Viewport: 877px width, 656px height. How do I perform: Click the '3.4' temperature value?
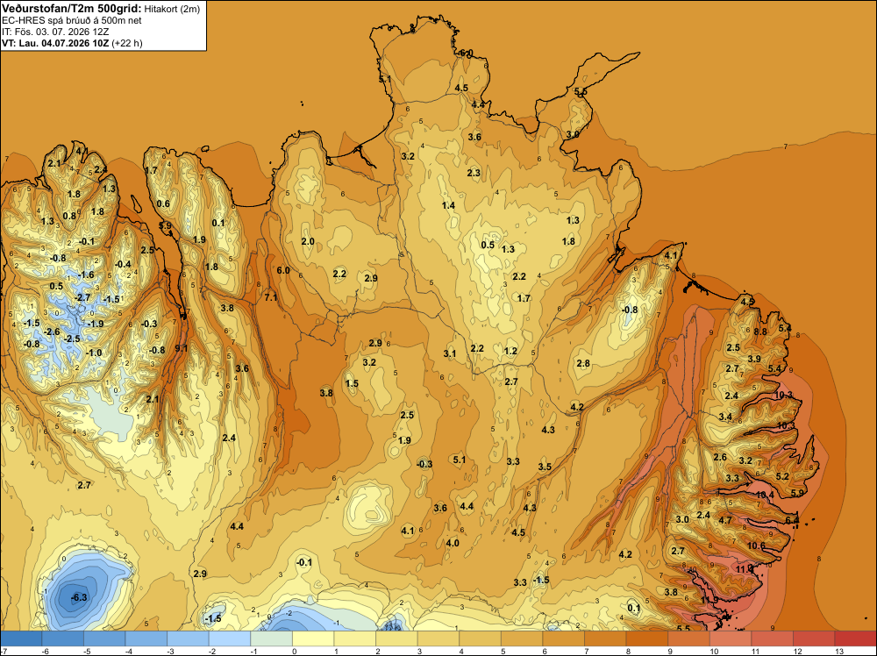pyautogui.click(x=725, y=417)
